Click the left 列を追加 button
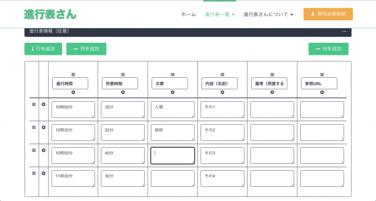The image size is (376, 201). [86, 49]
